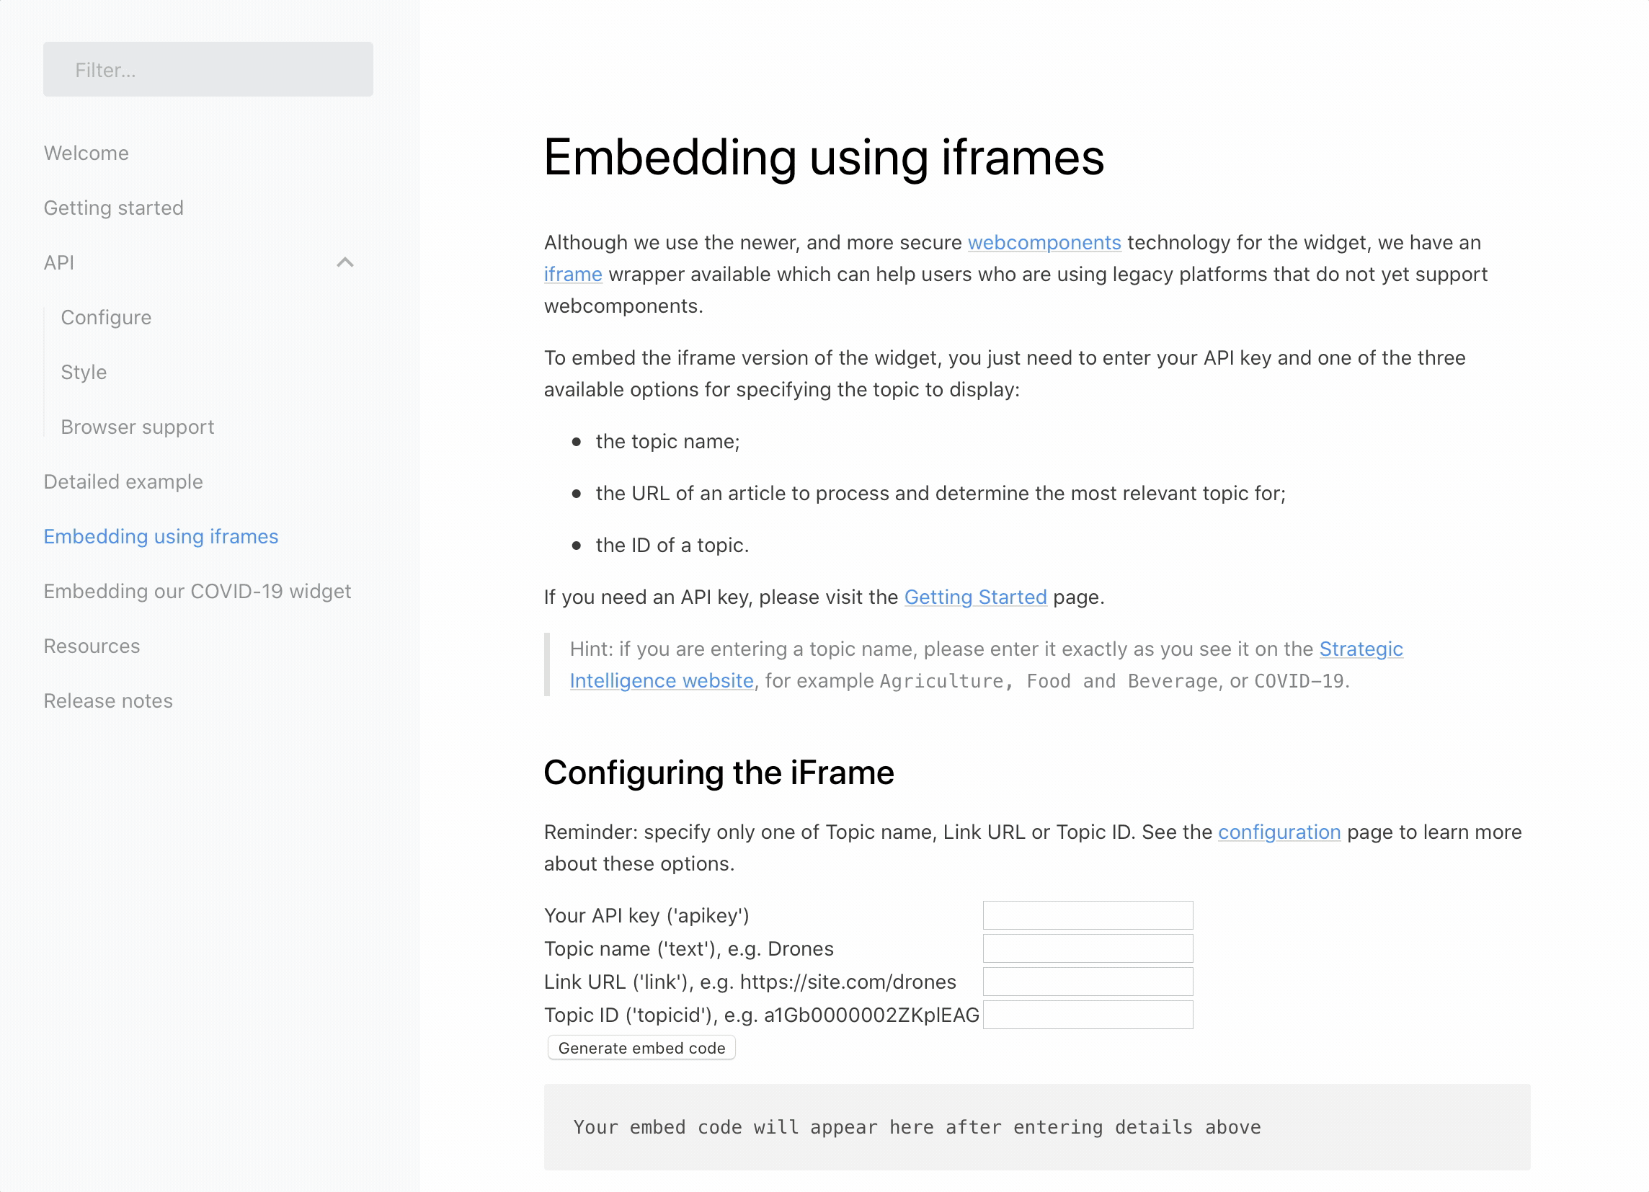1649x1192 pixels.
Task: Click Generate embed code button
Action: pyautogui.click(x=641, y=1047)
